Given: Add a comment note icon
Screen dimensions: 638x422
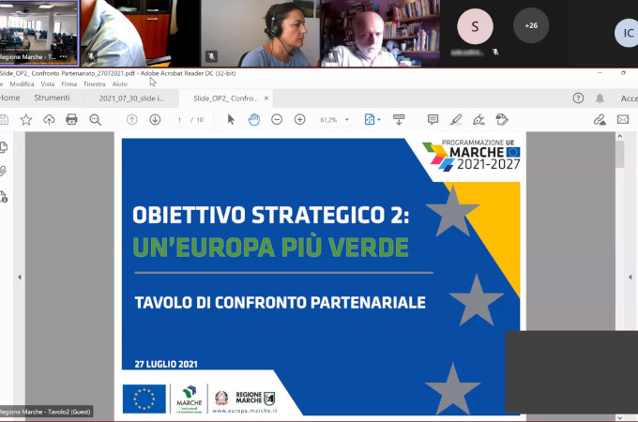Looking at the screenshot, I should coord(433,119).
